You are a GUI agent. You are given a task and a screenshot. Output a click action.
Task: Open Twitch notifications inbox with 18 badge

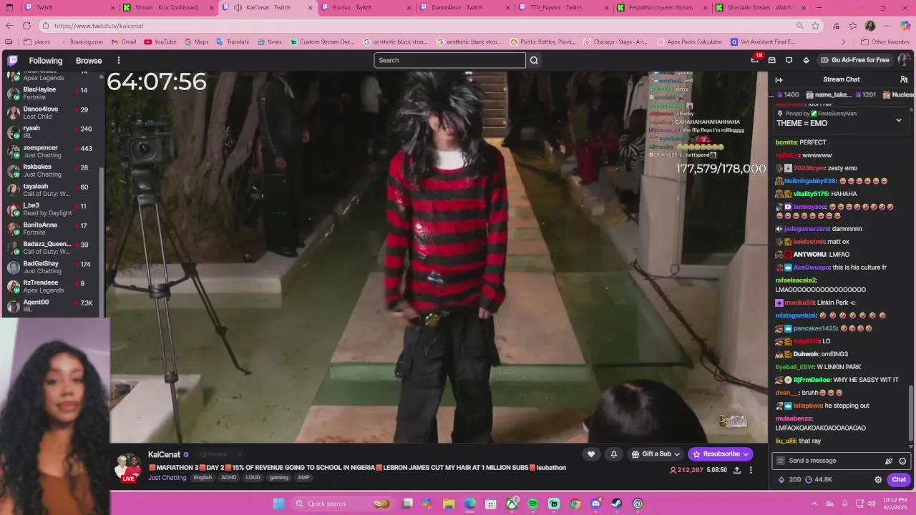pos(755,60)
